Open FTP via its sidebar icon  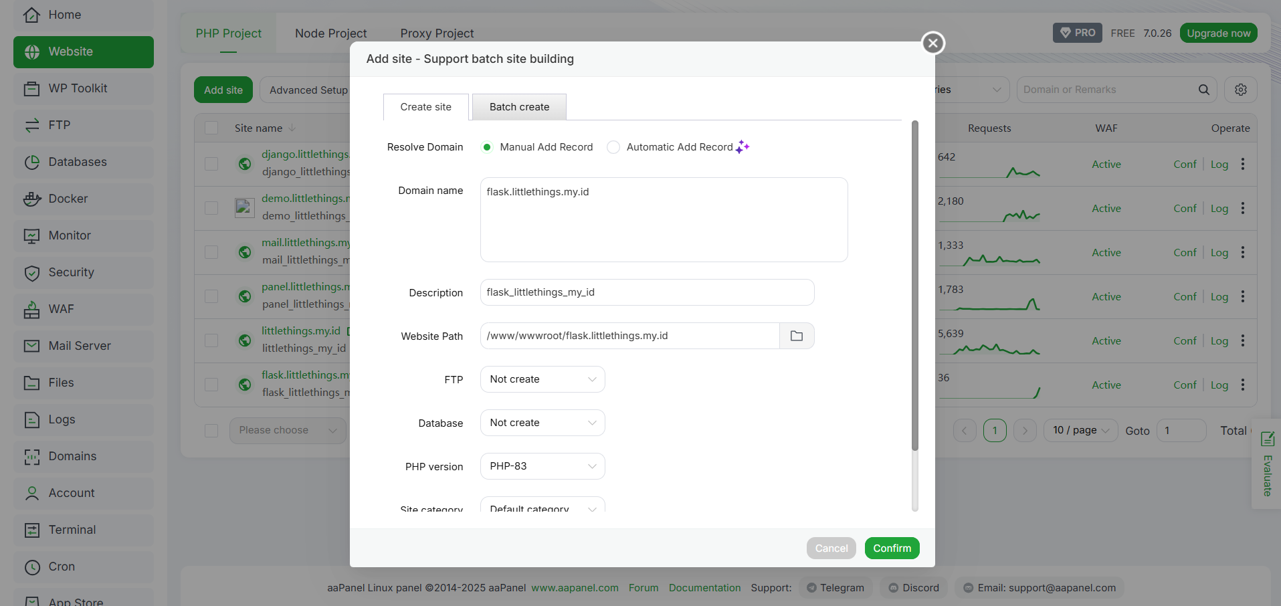tap(31, 125)
